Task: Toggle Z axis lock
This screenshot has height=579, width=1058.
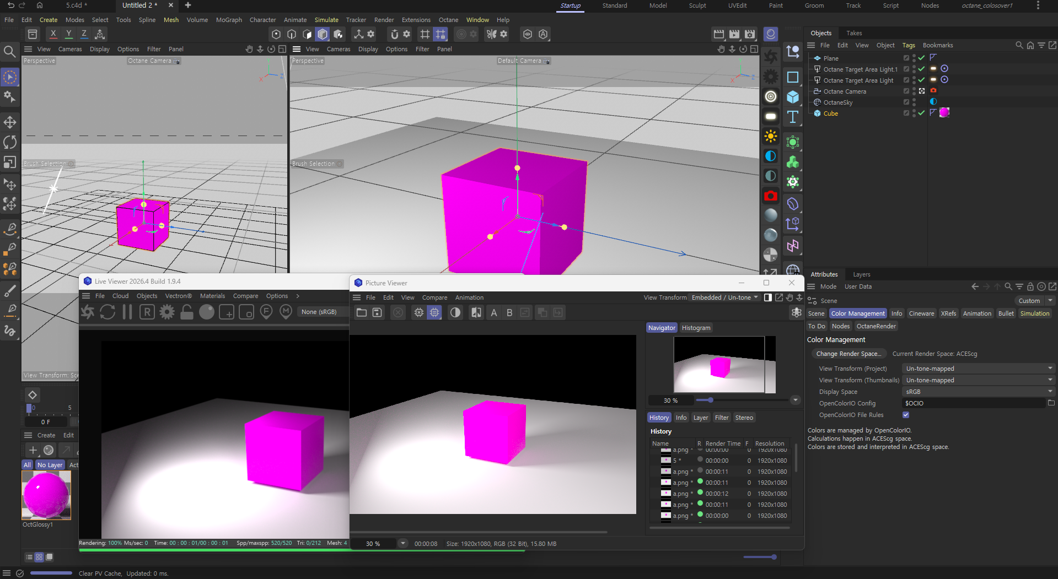Action: click(x=84, y=34)
